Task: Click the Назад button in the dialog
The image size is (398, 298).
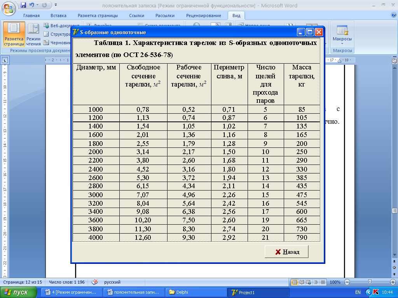Action: pyautogui.click(x=286, y=251)
